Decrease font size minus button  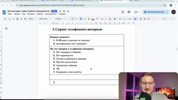coord(68,19)
